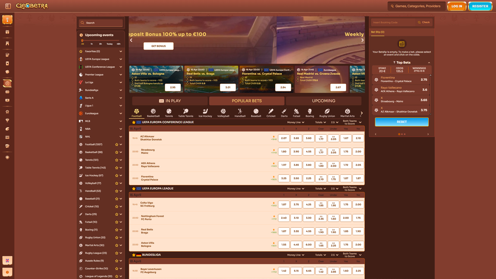Click the sidebar panel toggle icon beside the logo

(x=8, y=6)
